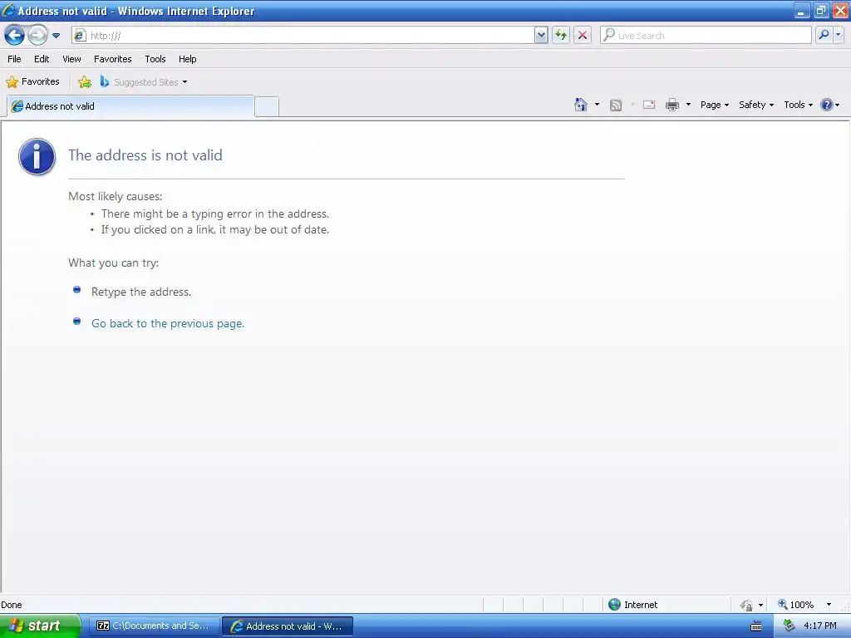Click the 'Retype the address.' text
This screenshot has height=638, width=851.
click(x=141, y=292)
